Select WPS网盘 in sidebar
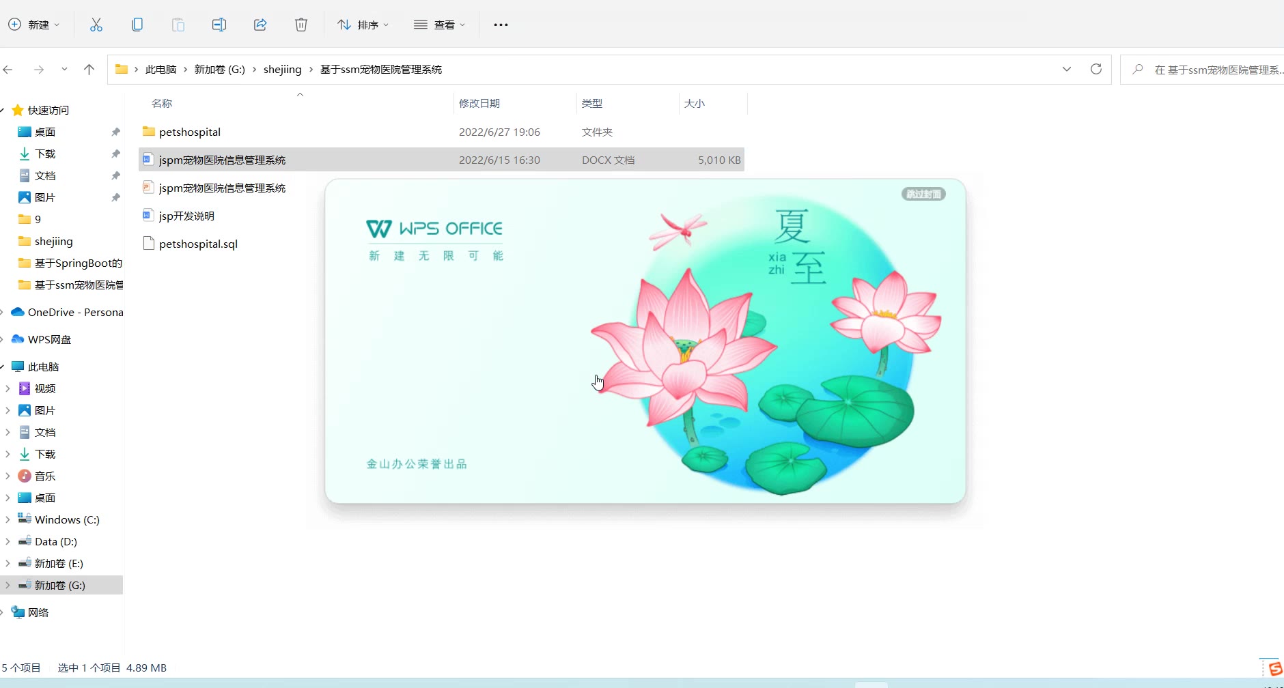The image size is (1284, 688). [49, 339]
